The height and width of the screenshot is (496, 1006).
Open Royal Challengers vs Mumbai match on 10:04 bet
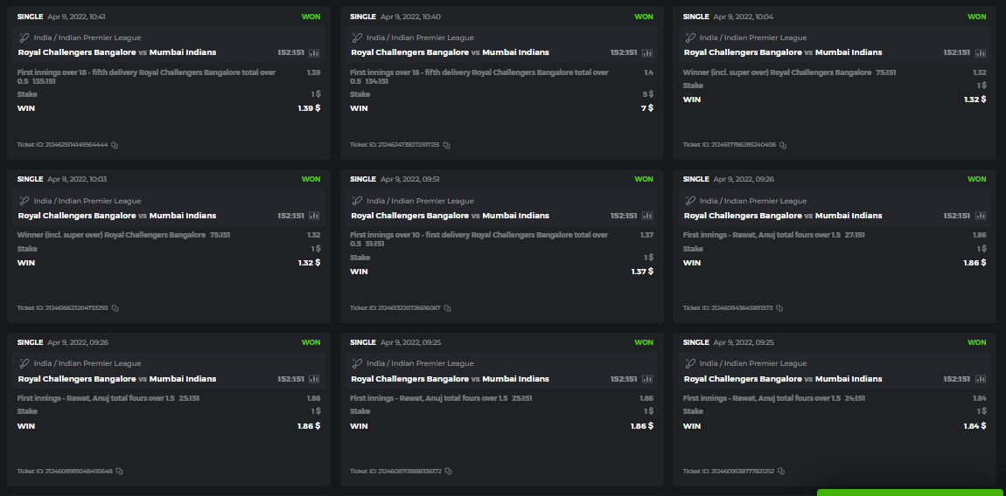coord(783,52)
